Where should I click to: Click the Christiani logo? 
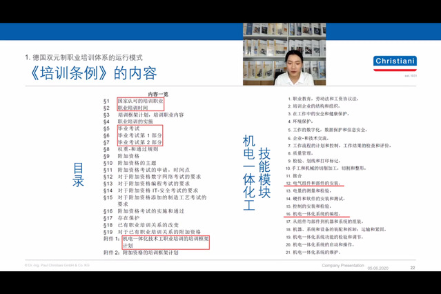[x=395, y=63]
